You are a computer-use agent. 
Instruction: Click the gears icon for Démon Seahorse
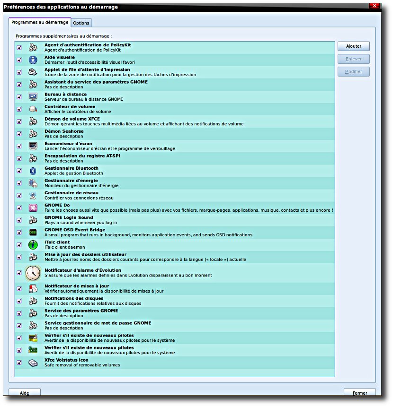pyautogui.click(x=33, y=134)
